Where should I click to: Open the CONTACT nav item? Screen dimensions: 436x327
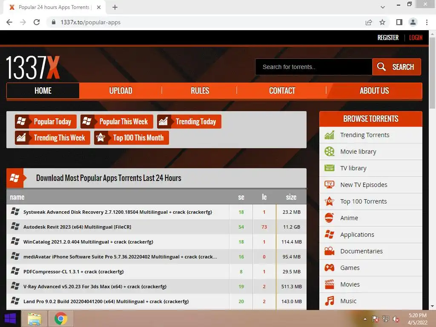click(282, 91)
